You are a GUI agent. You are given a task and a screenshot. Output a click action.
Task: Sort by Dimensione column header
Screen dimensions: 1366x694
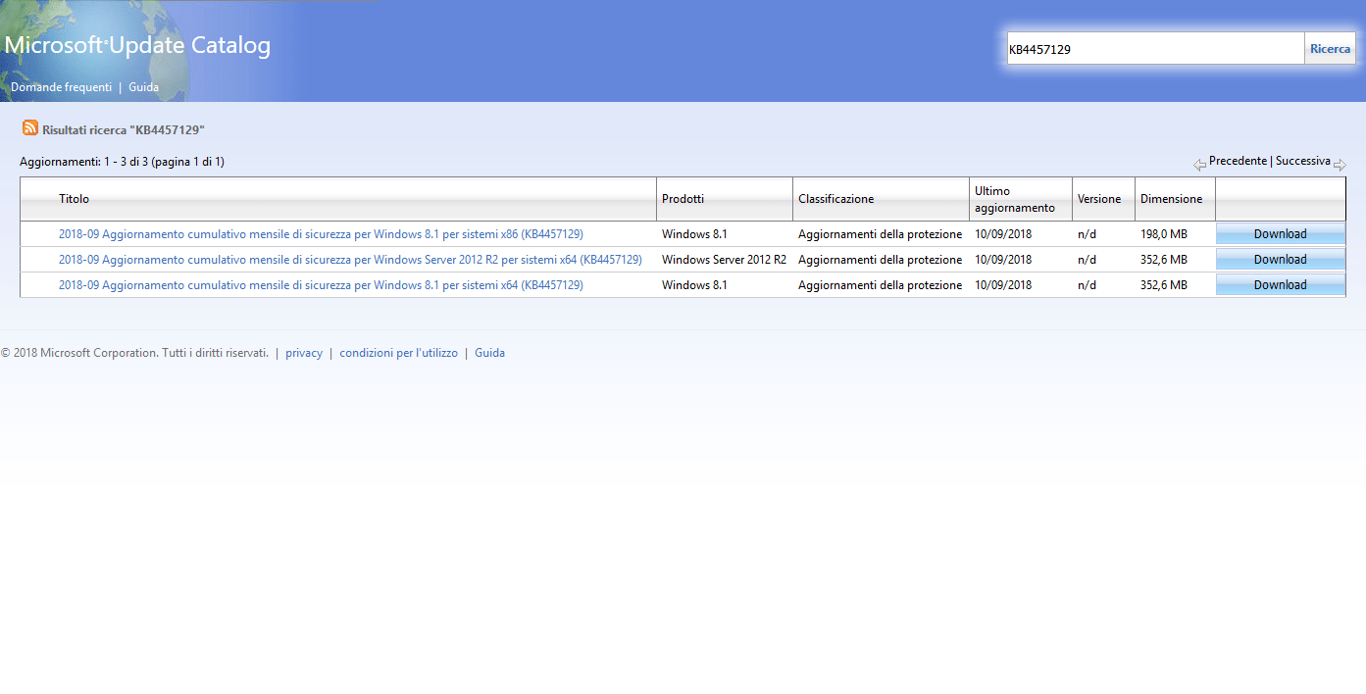[1171, 199]
